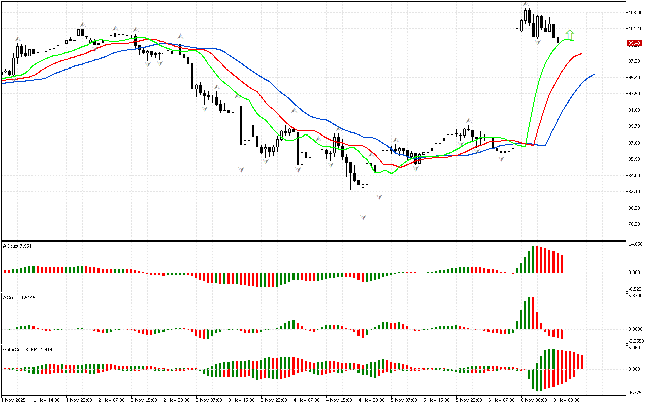Click the green up arrow signal icon

pos(570,34)
